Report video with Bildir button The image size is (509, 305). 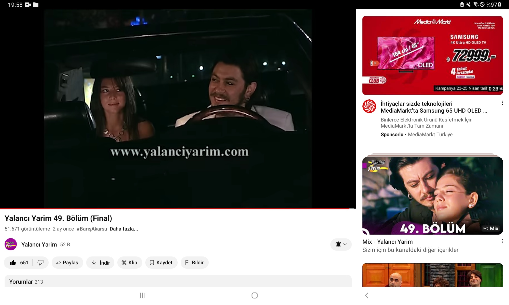point(195,263)
